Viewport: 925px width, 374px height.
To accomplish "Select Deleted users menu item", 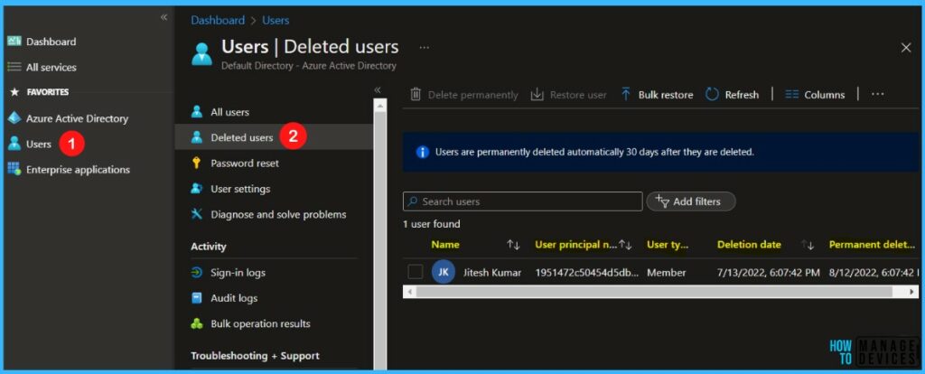I will click(x=242, y=137).
